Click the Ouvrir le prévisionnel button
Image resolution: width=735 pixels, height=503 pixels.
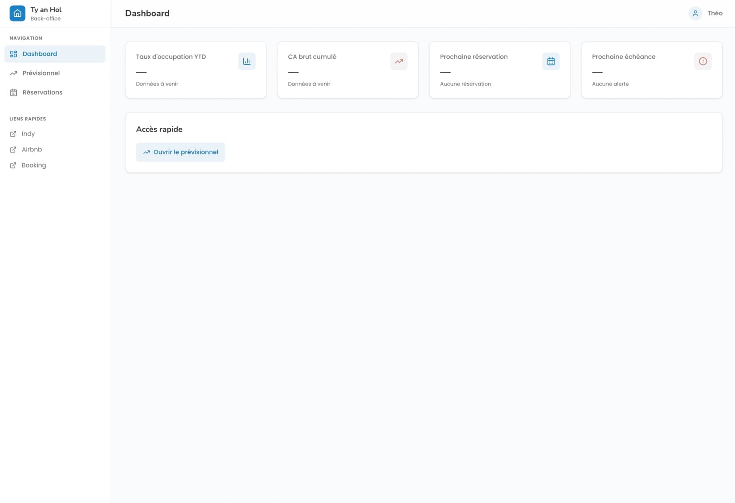coord(181,152)
